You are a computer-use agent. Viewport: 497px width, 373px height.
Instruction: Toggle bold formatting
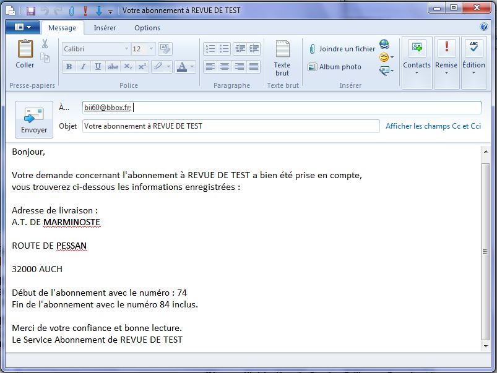point(69,67)
